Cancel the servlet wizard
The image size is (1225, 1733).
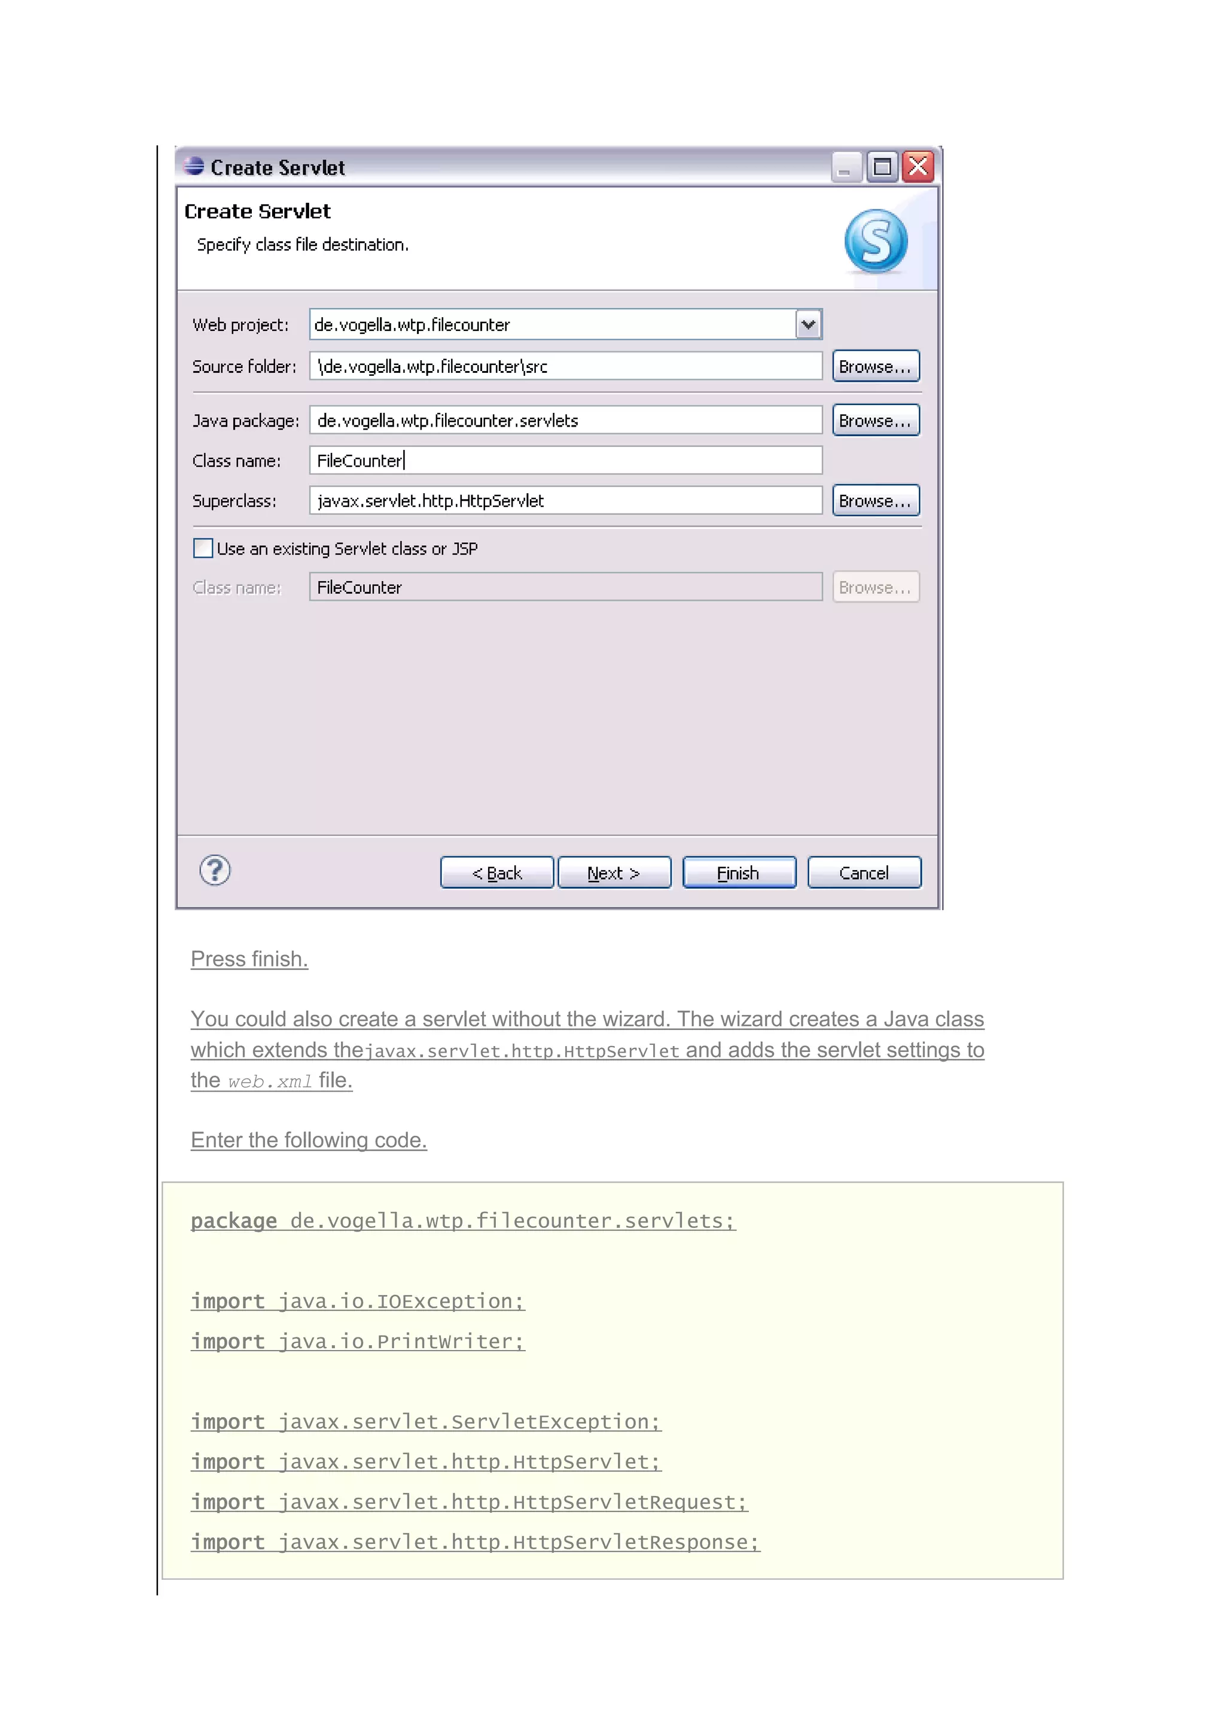click(864, 872)
